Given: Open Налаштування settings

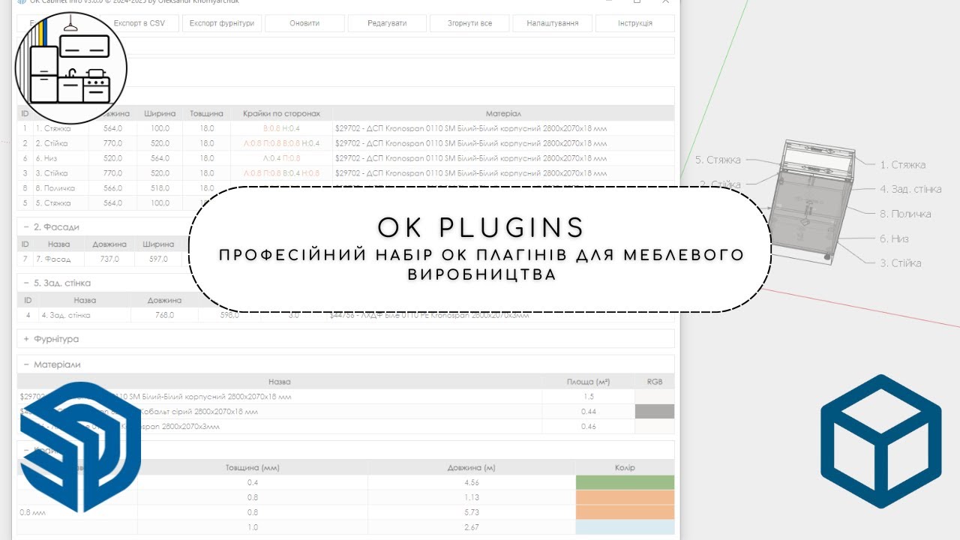Looking at the screenshot, I should (x=552, y=23).
